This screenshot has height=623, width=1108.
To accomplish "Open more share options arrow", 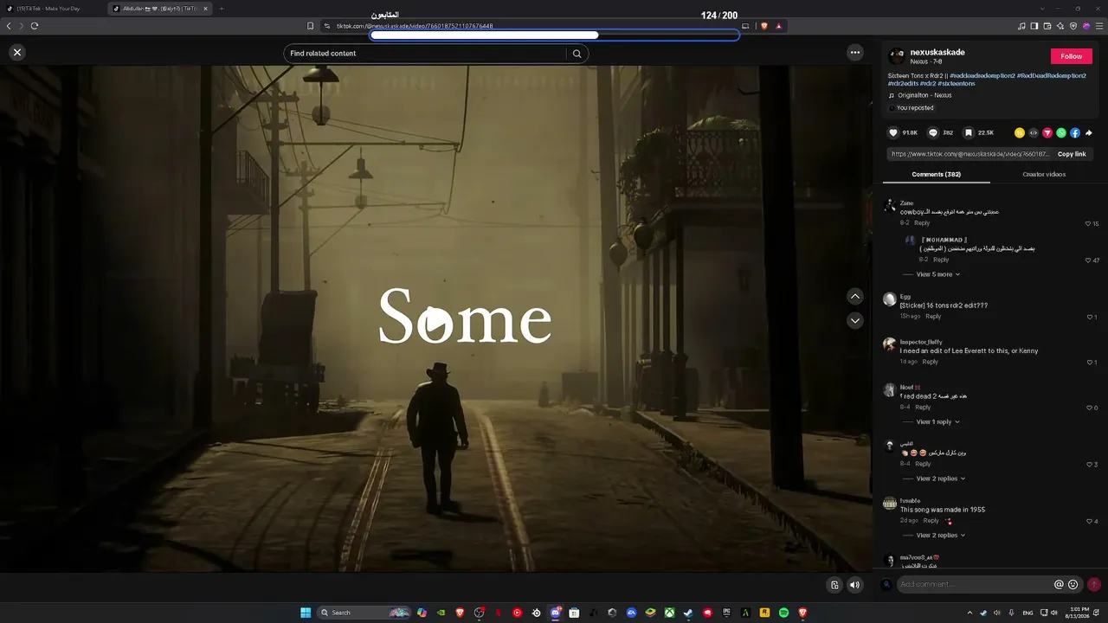I will tap(1089, 132).
